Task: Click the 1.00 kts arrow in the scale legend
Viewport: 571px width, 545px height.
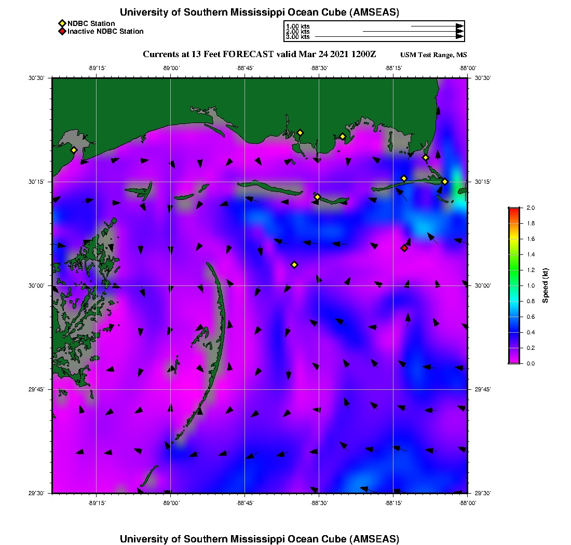Action: [x=437, y=25]
